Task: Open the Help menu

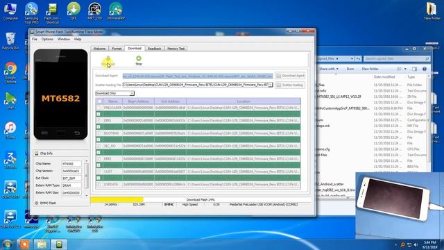Action: point(78,39)
